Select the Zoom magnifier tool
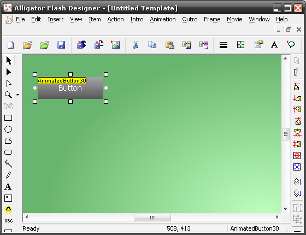 click(x=8, y=95)
